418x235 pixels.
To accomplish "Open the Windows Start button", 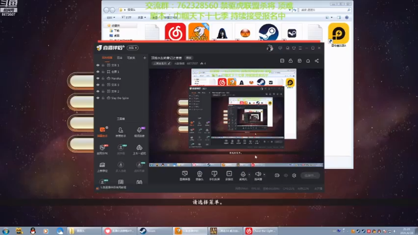I will 6,231.
